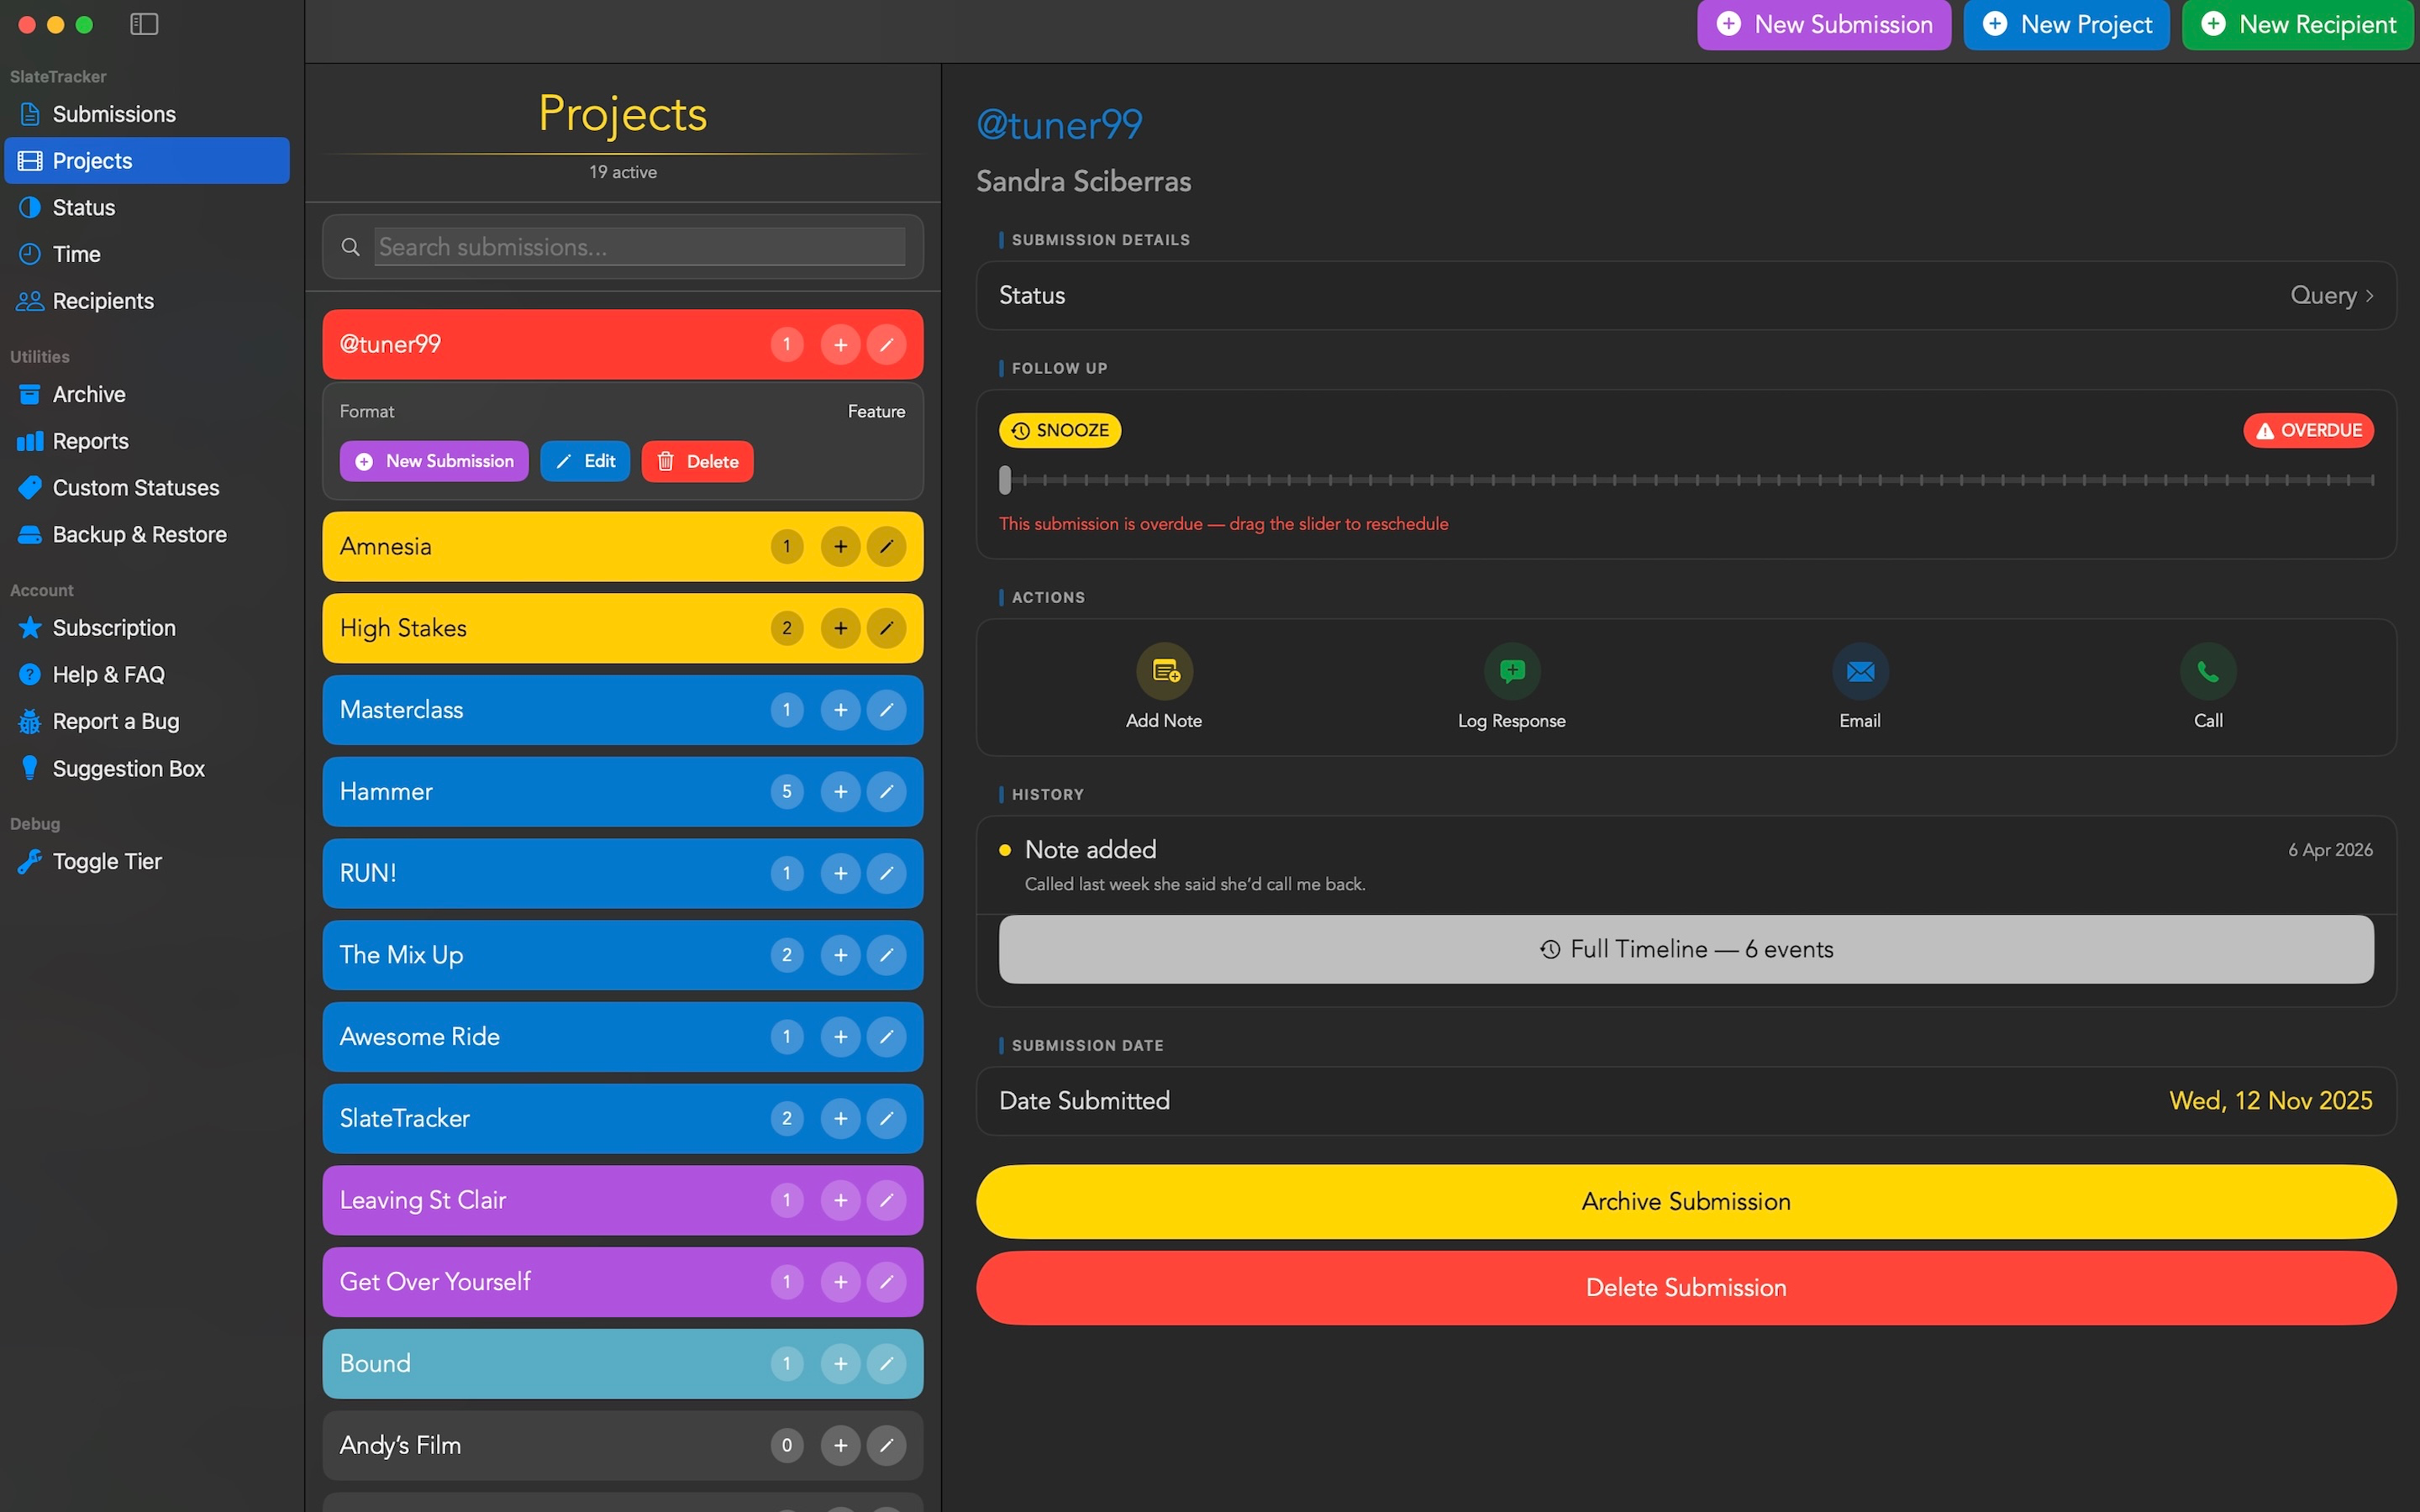Toggle the sidebar panel icon

(144, 24)
